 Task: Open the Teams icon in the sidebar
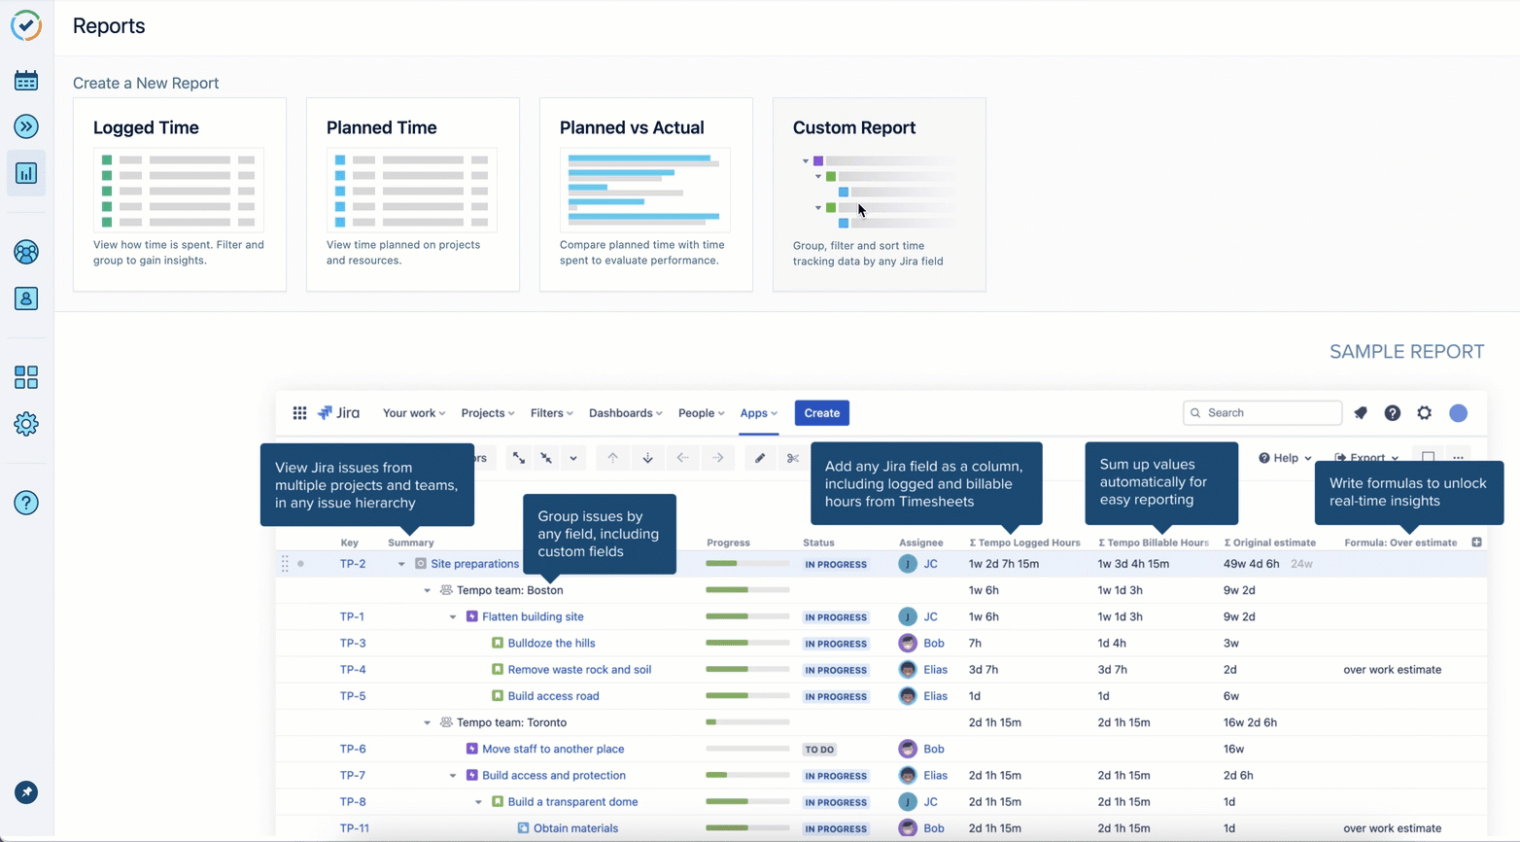coord(26,253)
